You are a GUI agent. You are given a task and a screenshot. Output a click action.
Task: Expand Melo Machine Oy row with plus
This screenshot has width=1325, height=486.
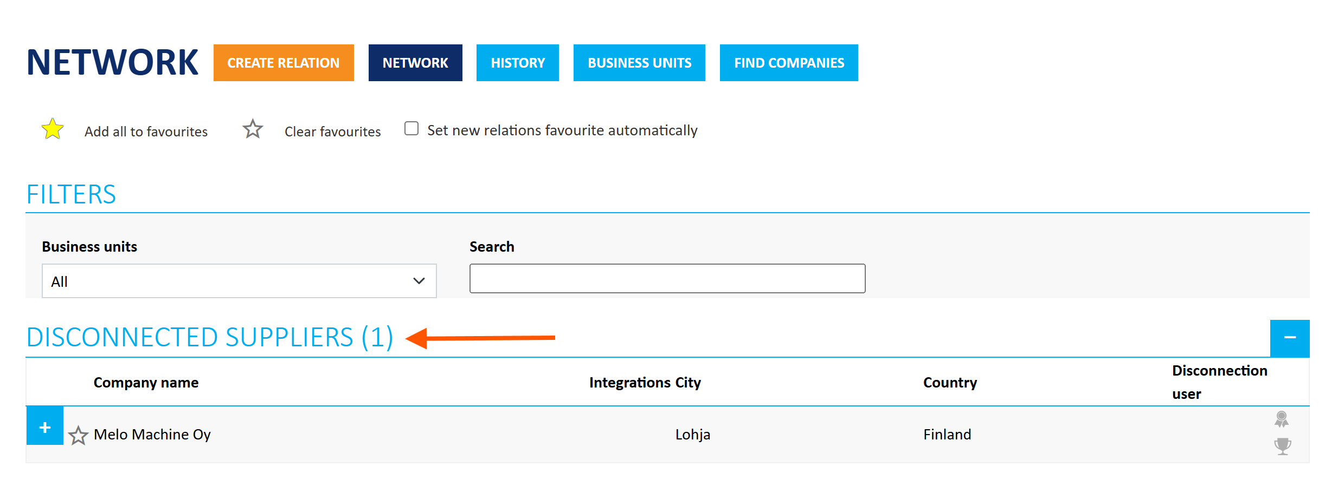click(x=45, y=426)
